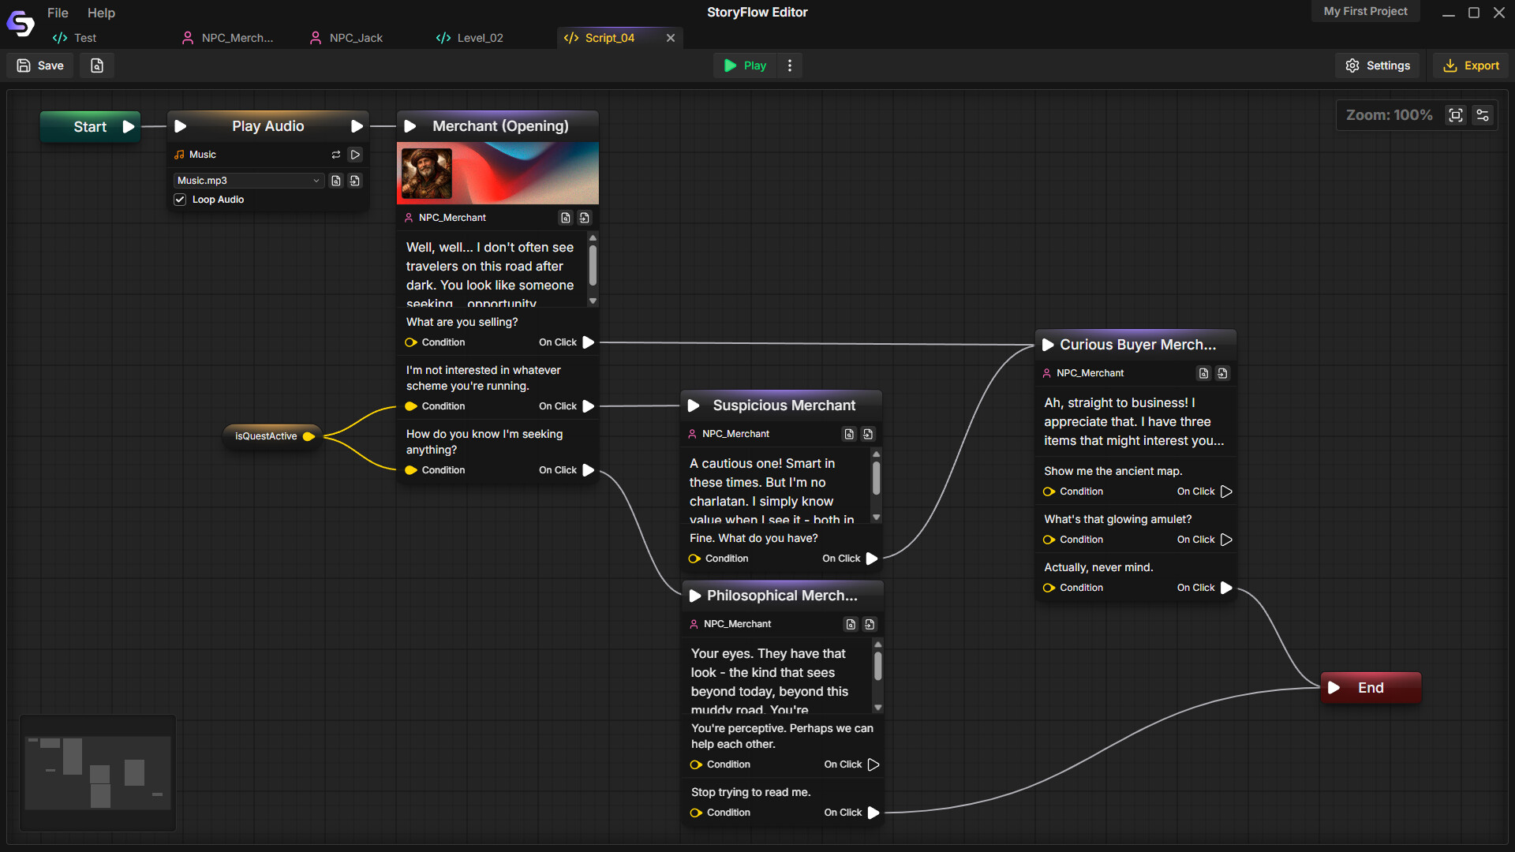Click the isQuestActive condition toggle pill
Image resolution: width=1515 pixels, height=852 pixels.
click(271, 435)
